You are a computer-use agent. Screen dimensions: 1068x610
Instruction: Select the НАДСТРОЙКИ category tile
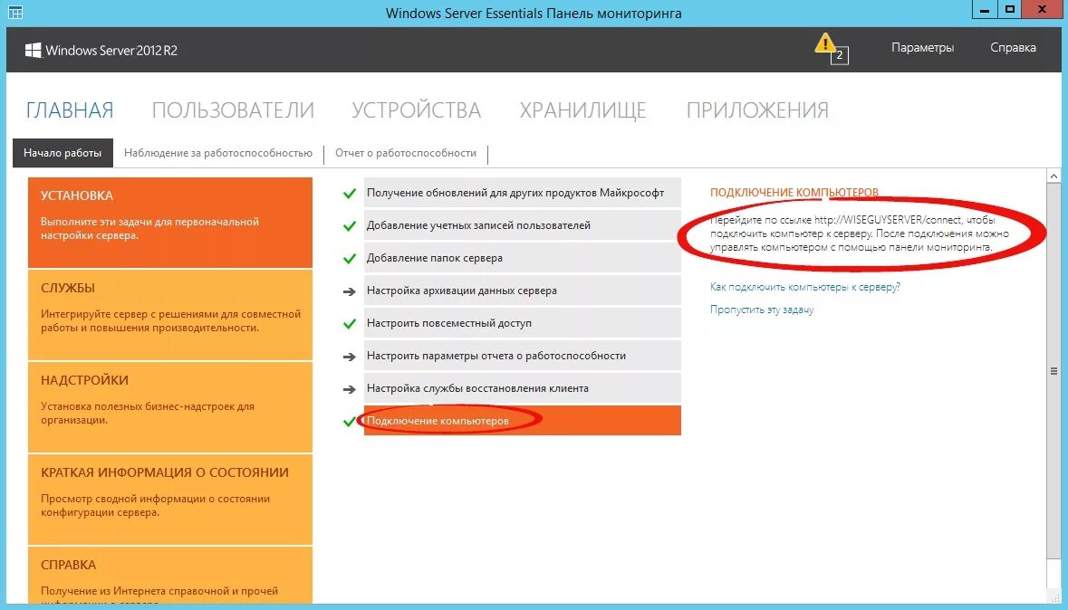coord(170,407)
